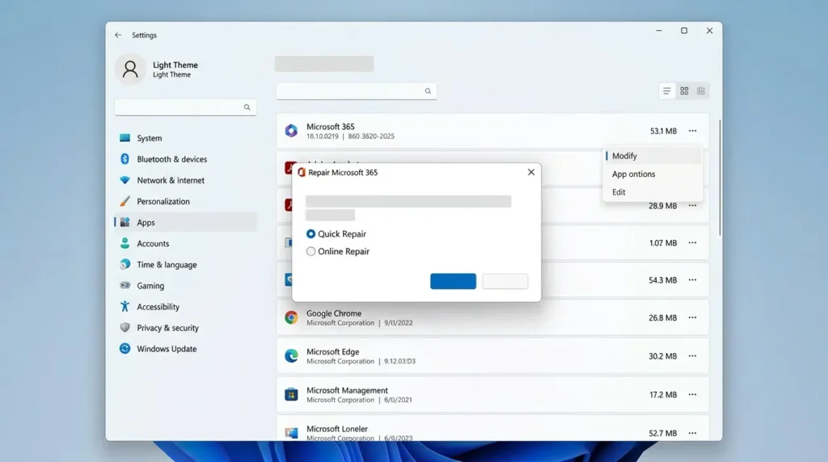Screen dimensions: 828x462
Task: Click the Light Theme account name
Action: 175,65
